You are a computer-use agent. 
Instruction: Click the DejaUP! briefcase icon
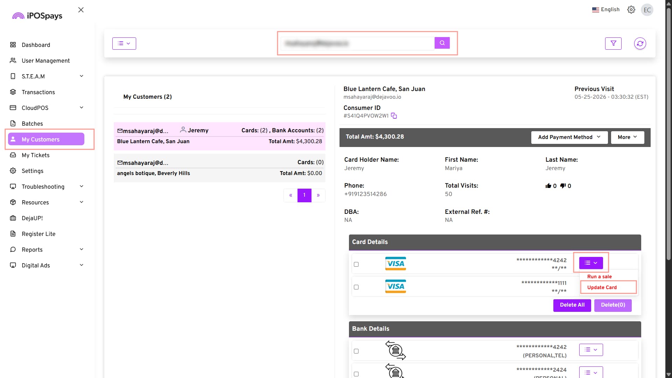click(x=13, y=218)
